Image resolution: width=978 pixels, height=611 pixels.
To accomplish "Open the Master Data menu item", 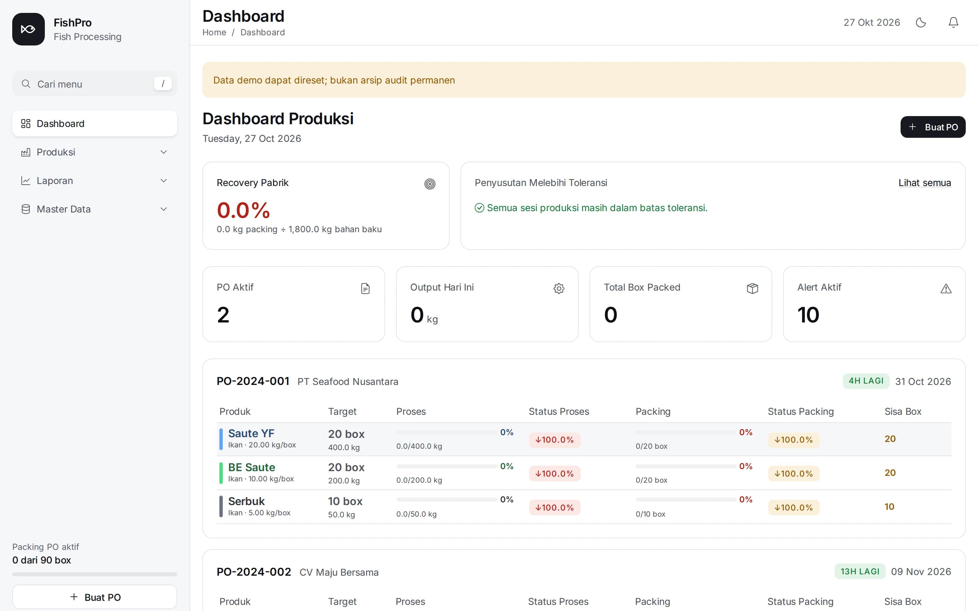I will point(94,209).
